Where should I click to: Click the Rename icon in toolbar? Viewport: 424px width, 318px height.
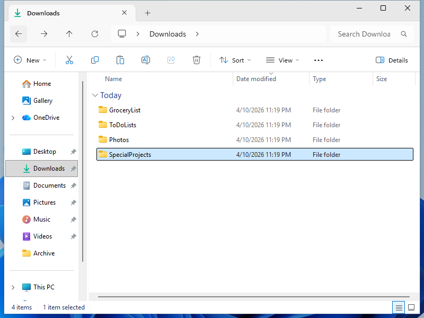click(x=146, y=60)
